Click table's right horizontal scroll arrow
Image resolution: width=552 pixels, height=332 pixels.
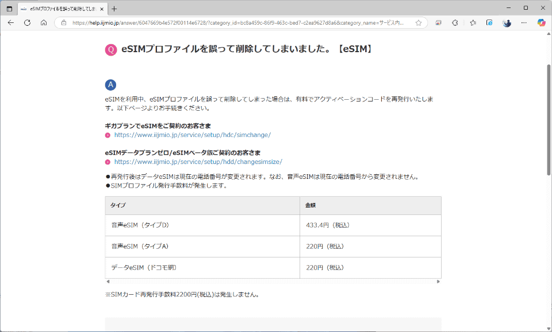coord(438,282)
